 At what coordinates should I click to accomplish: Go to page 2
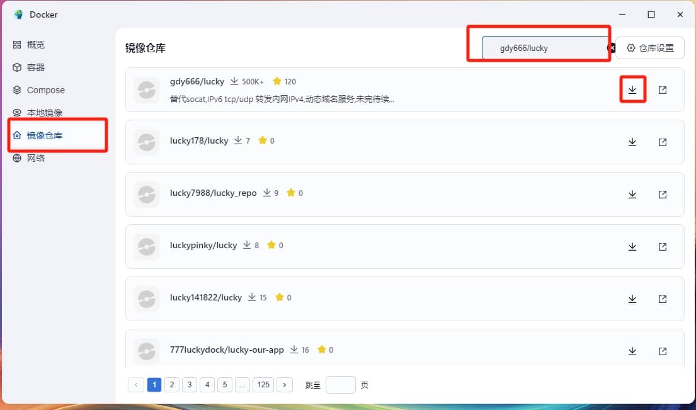(172, 385)
